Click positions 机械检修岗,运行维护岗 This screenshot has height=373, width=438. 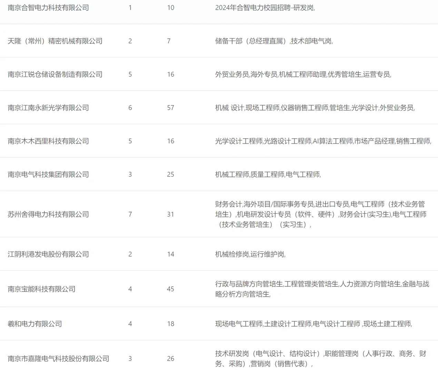click(x=250, y=254)
